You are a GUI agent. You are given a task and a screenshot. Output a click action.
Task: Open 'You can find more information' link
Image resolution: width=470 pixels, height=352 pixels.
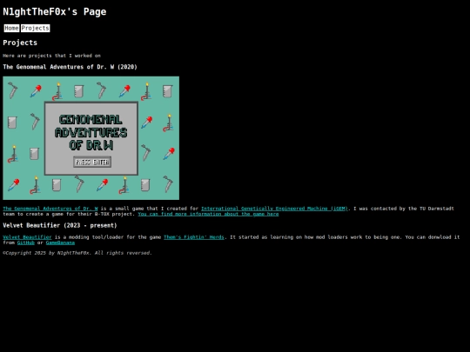[x=208, y=215]
